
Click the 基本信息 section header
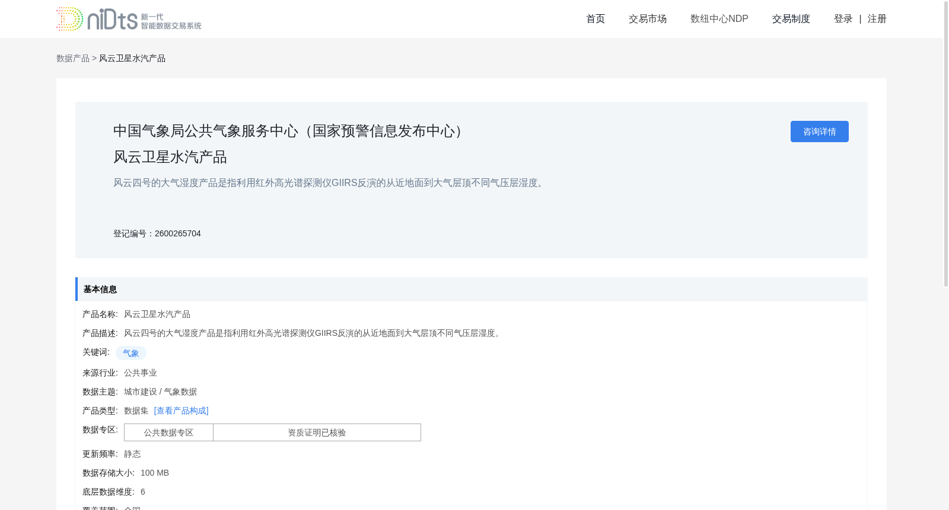tap(472, 289)
